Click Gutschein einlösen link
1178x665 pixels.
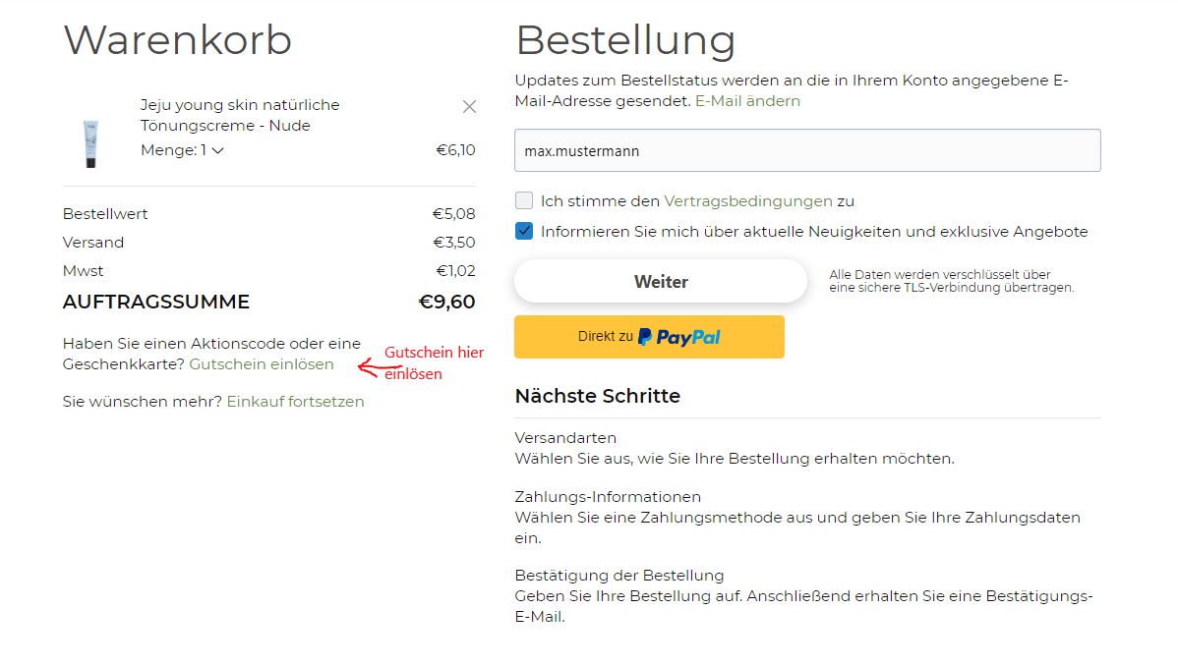click(x=262, y=364)
